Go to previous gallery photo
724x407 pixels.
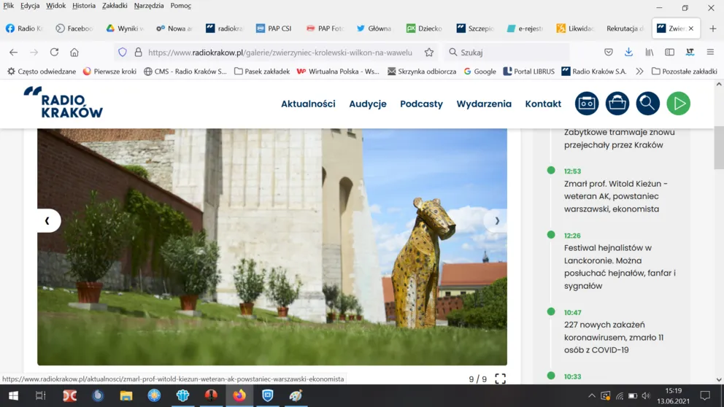click(x=47, y=220)
